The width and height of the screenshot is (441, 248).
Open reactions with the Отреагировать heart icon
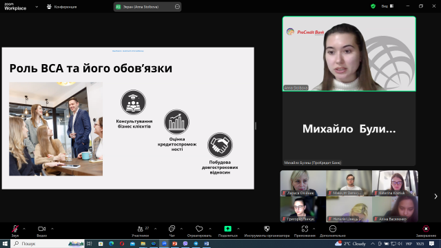199,231
